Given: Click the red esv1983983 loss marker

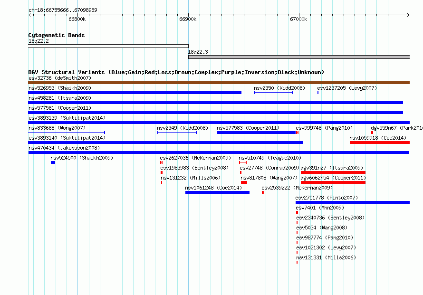Looking at the screenshot, I should point(162,172).
